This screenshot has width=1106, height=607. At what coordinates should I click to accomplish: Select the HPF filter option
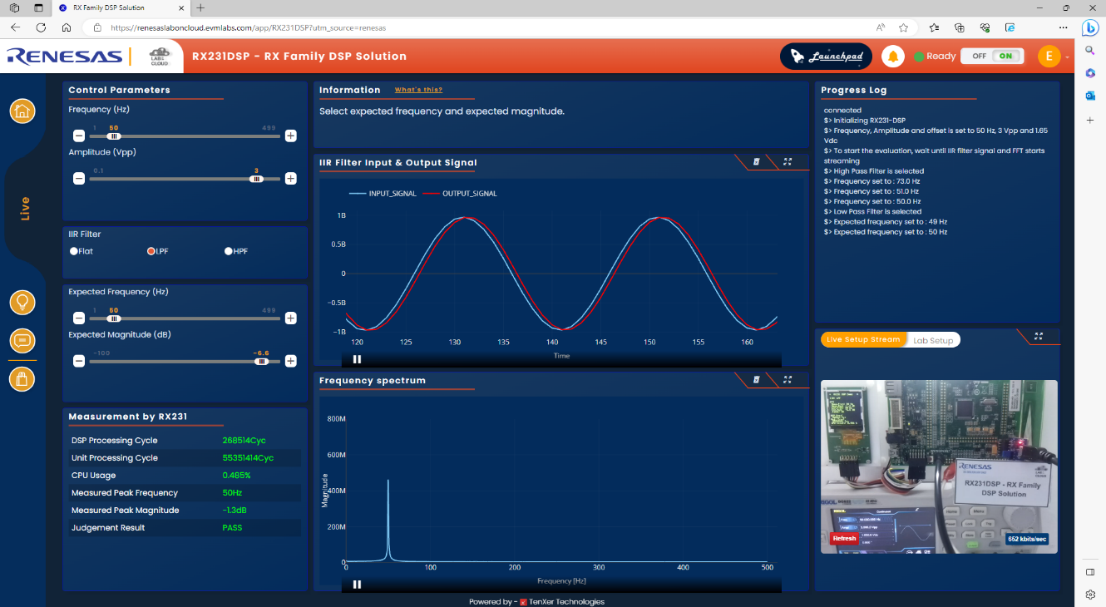click(x=229, y=251)
